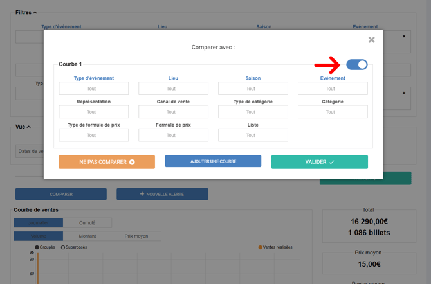Confirm with the green Valider button
The height and width of the screenshot is (284, 431).
pos(319,162)
